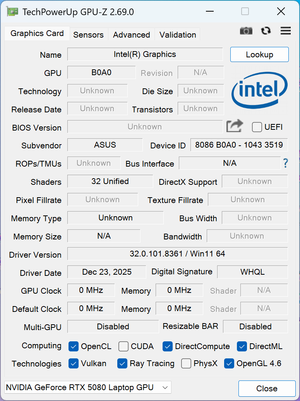Click the Bus Width Unknown field
Screen dimensions: 300x401
click(x=255, y=218)
